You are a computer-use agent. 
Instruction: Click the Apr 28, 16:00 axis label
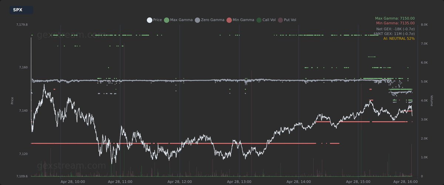(x=406, y=182)
